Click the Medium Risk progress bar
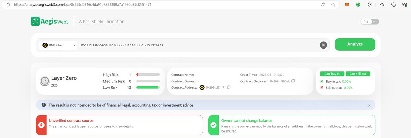Image resolution: width=411 pixels, height=138 pixels. pyautogui.click(x=148, y=81)
